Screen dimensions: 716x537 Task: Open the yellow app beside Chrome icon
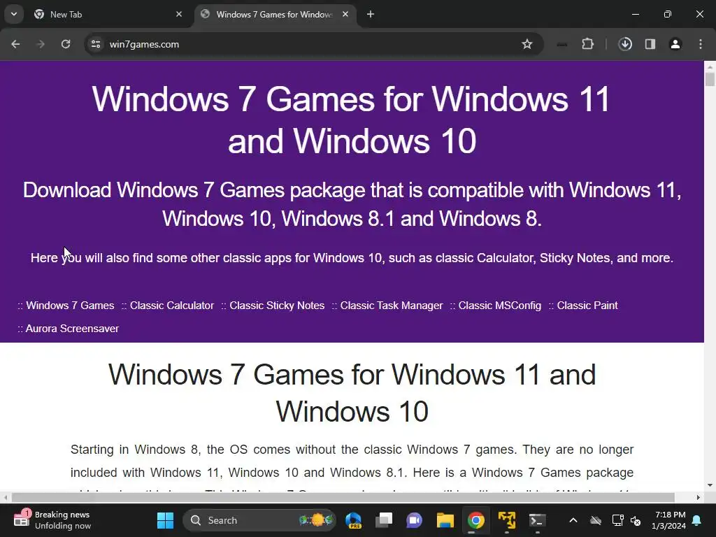click(506, 520)
